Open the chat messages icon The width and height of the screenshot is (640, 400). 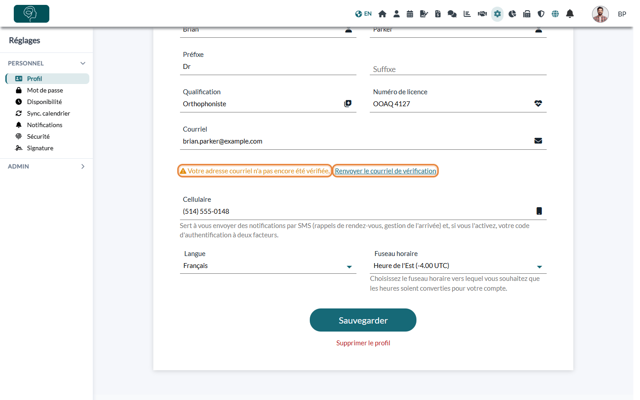[x=452, y=14]
